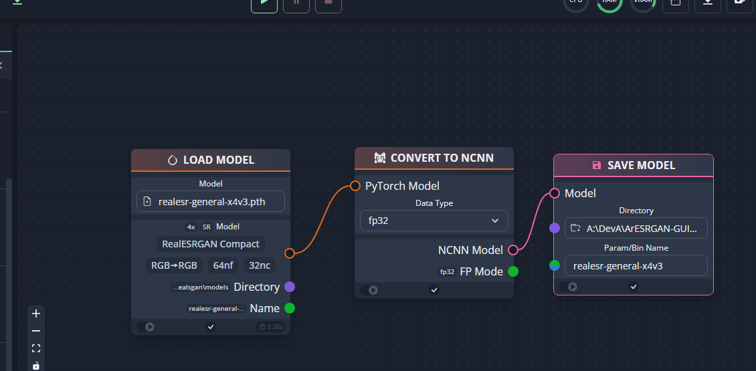Click the 32nc tag
This screenshot has width=756, height=371.
click(x=260, y=265)
